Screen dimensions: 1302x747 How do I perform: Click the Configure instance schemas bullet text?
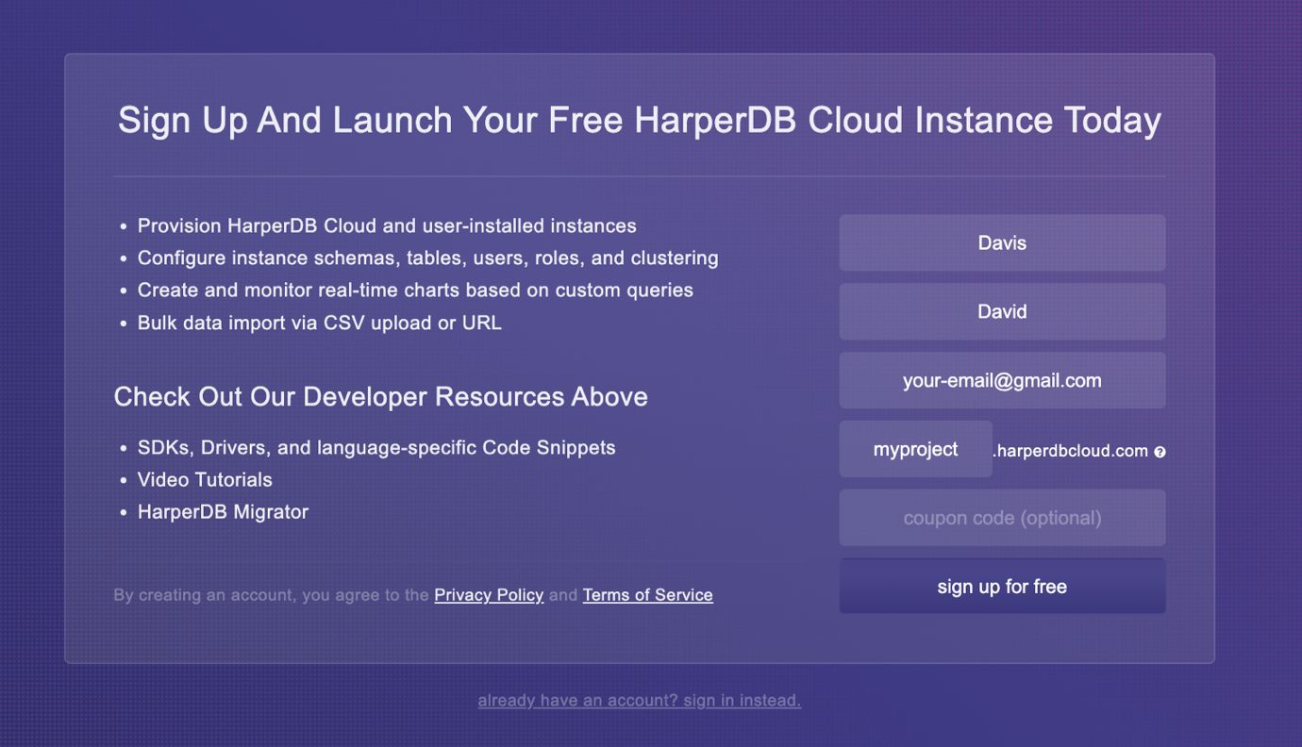point(428,258)
